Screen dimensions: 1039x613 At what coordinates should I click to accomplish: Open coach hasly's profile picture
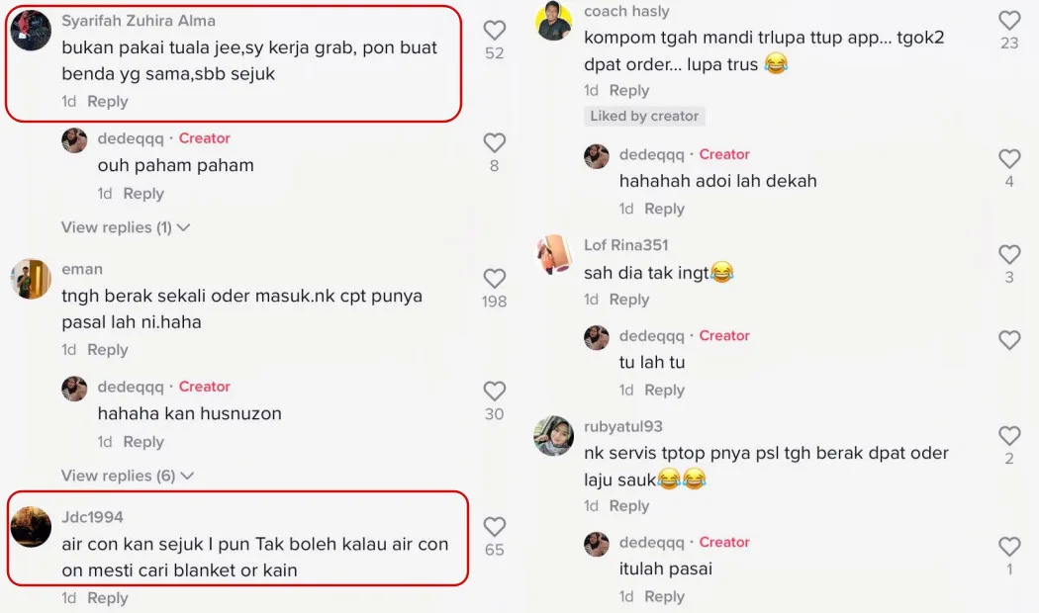554,21
